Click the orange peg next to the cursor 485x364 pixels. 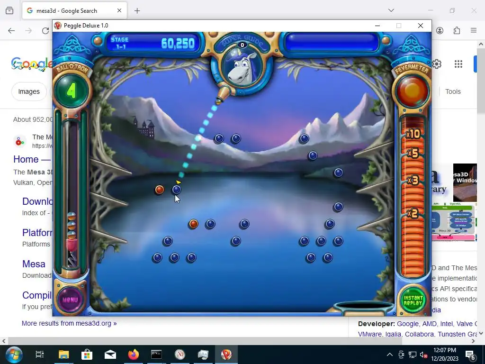tap(160, 190)
